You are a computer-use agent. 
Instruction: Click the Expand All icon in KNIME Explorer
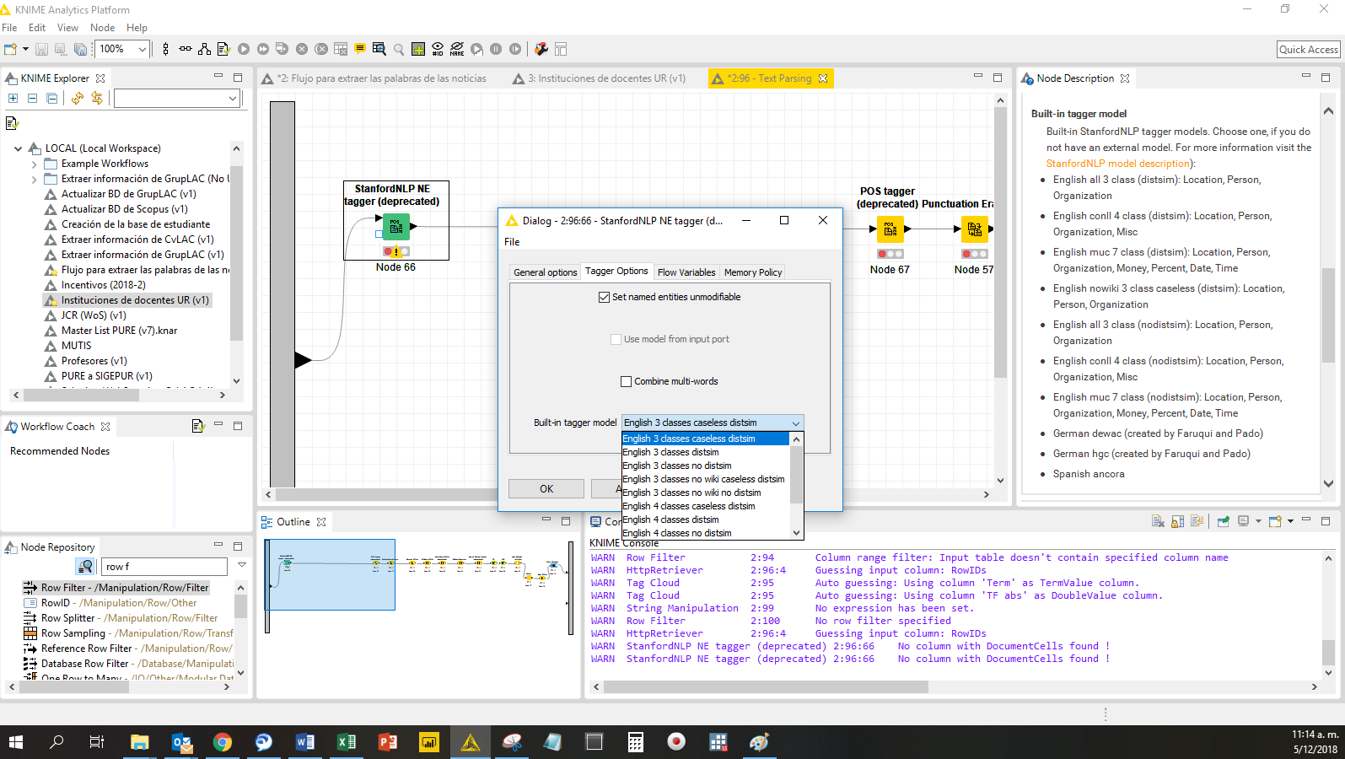click(13, 99)
